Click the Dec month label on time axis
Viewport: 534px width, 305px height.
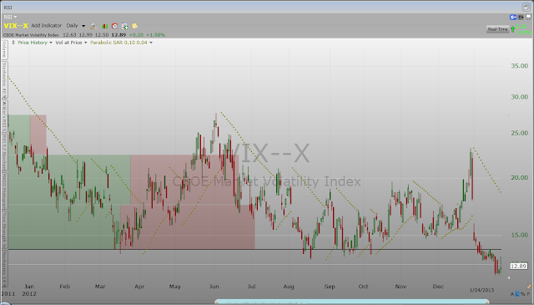pos(438,287)
